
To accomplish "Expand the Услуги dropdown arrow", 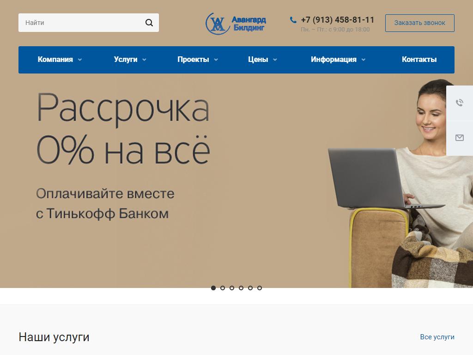I will (x=144, y=60).
